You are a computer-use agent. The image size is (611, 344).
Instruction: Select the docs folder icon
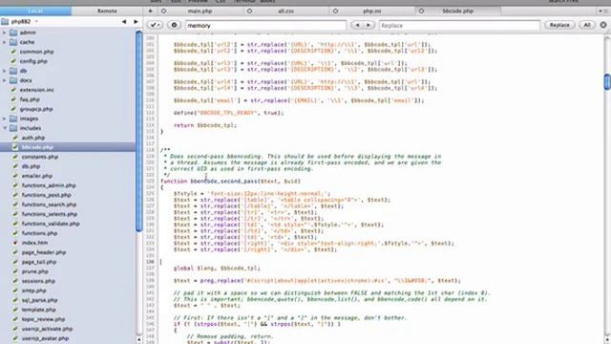13,80
